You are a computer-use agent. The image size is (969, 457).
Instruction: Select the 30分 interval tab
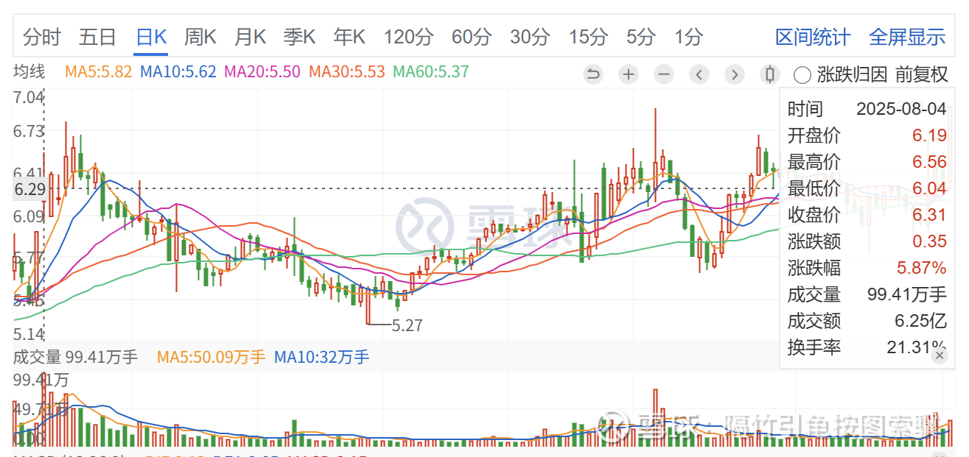click(x=530, y=37)
